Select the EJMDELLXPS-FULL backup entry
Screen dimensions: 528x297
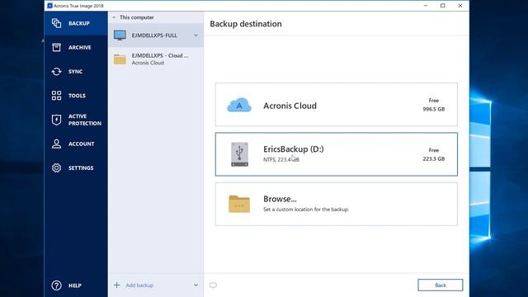(x=156, y=35)
